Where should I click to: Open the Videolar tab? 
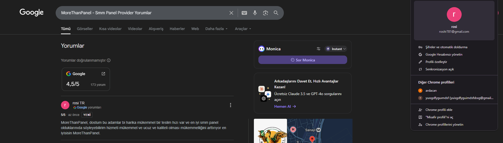click(x=135, y=29)
